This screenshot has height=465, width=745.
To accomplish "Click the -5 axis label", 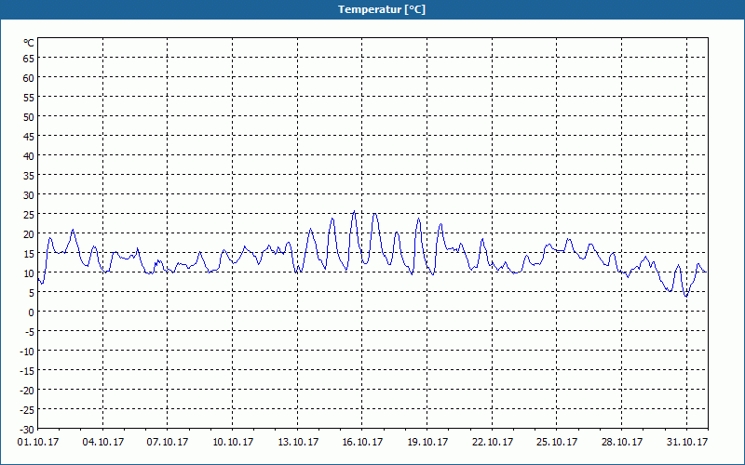I will (28, 332).
